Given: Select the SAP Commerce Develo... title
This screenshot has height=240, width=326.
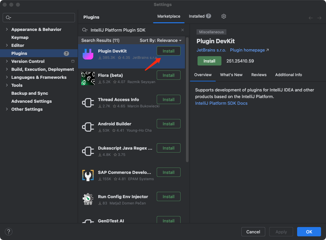Looking at the screenshot, I should [124, 172].
